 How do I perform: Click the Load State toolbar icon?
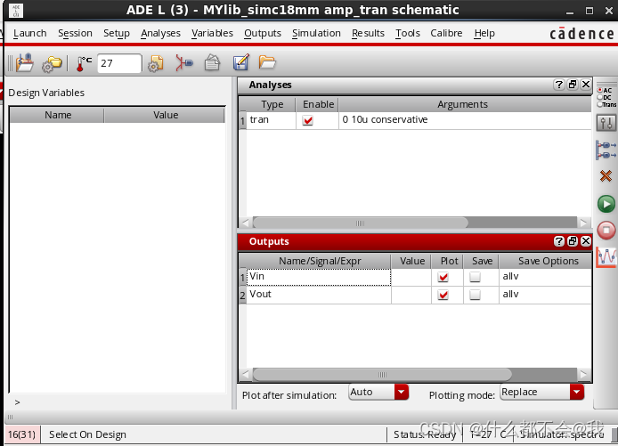[24, 63]
